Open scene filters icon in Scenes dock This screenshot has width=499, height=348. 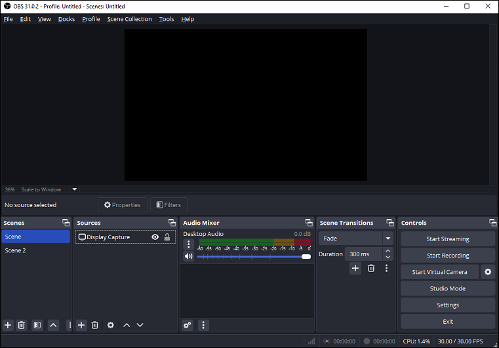(x=37, y=325)
